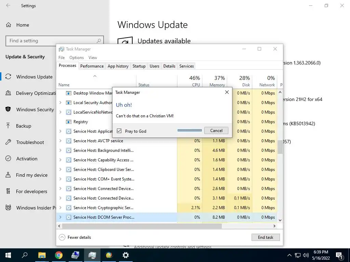Collapse with Fewer details button

click(x=75, y=237)
